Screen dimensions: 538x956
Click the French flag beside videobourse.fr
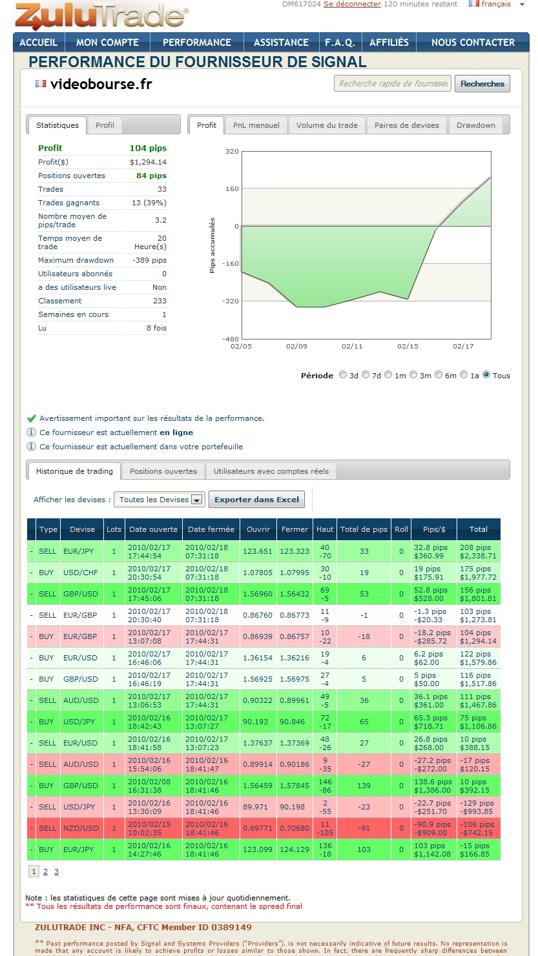click(x=41, y=84)
